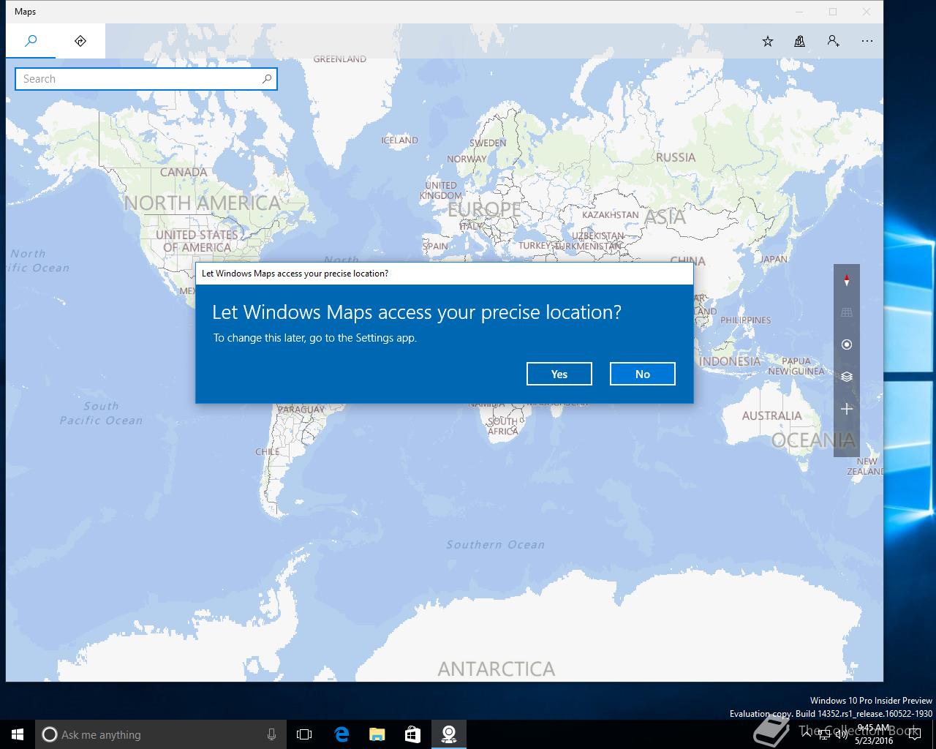Click the PARAGUAY map label
936x749 pixels.
pyautogui.click(x=302, y=410)
